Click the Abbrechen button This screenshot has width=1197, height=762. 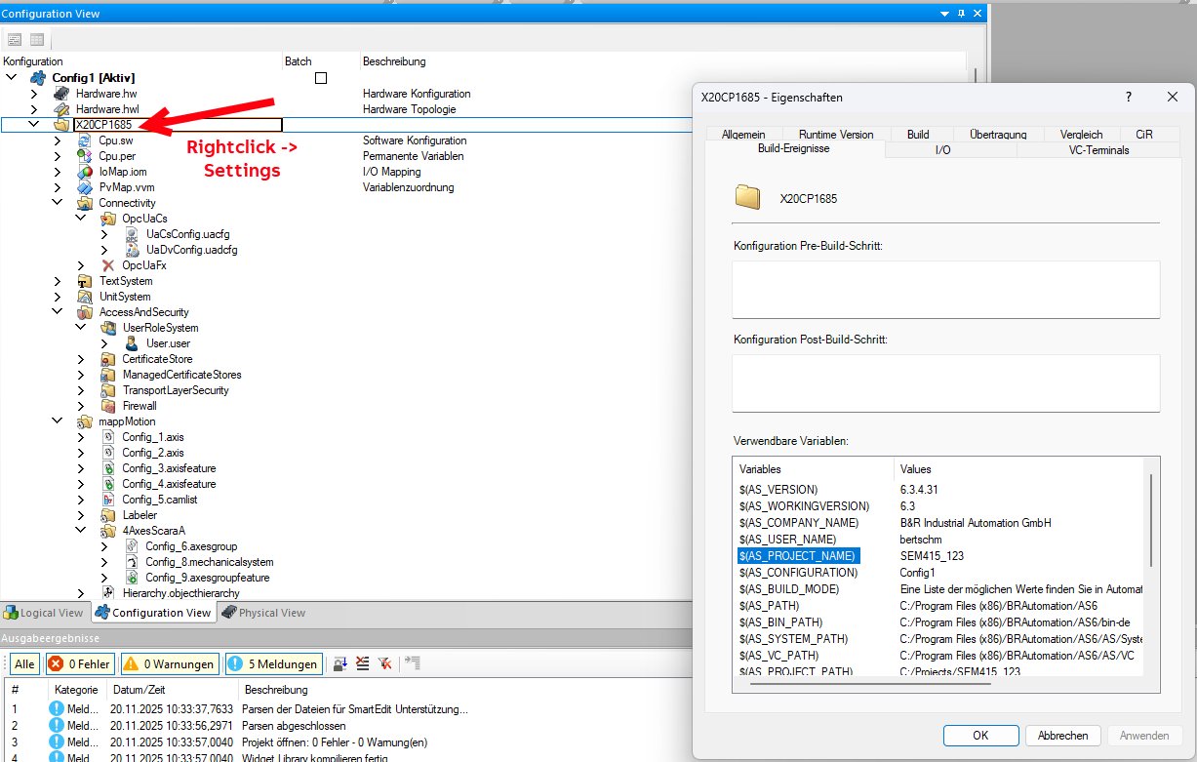(x=1062, y=736)
